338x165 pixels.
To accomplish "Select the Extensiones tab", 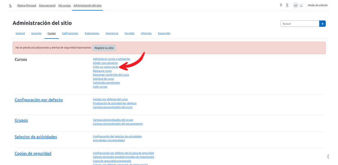I will 92,33.
